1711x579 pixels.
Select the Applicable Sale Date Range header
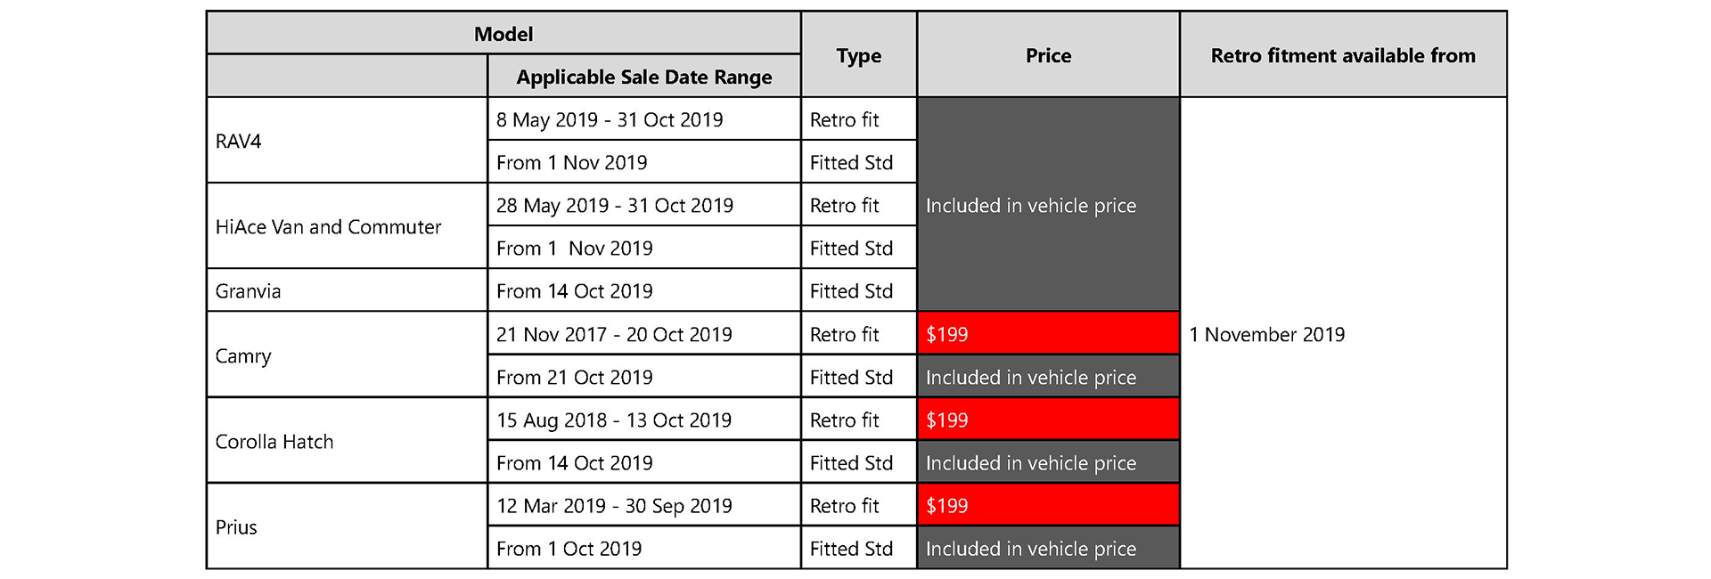[x=644, y=77]
